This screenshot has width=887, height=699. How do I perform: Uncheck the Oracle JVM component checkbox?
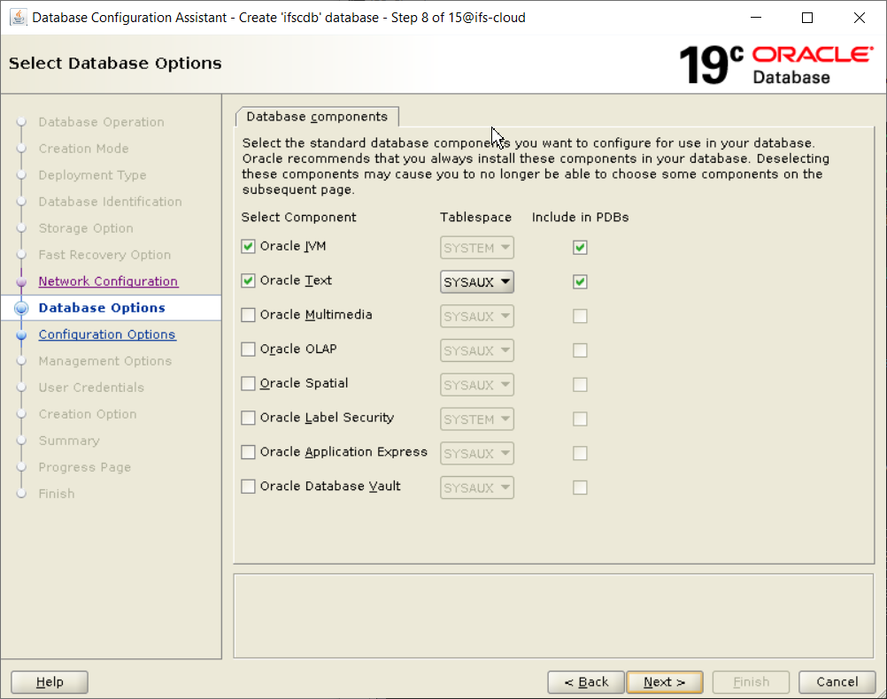point(248,247)
